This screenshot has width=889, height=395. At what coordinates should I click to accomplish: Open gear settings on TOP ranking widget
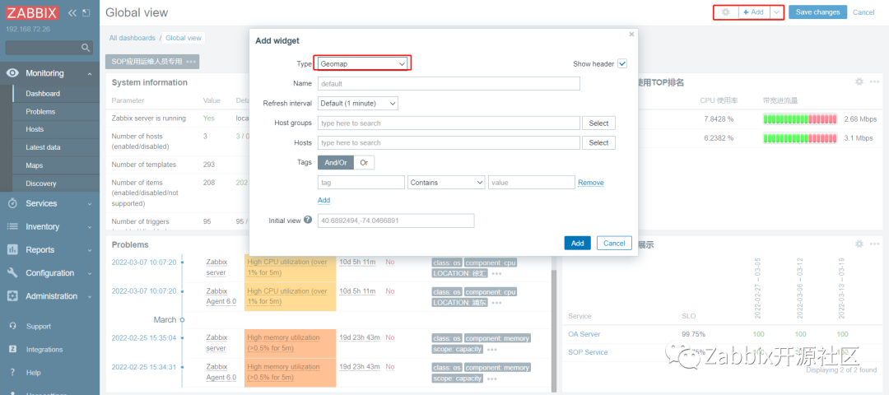tap(859, 81)
